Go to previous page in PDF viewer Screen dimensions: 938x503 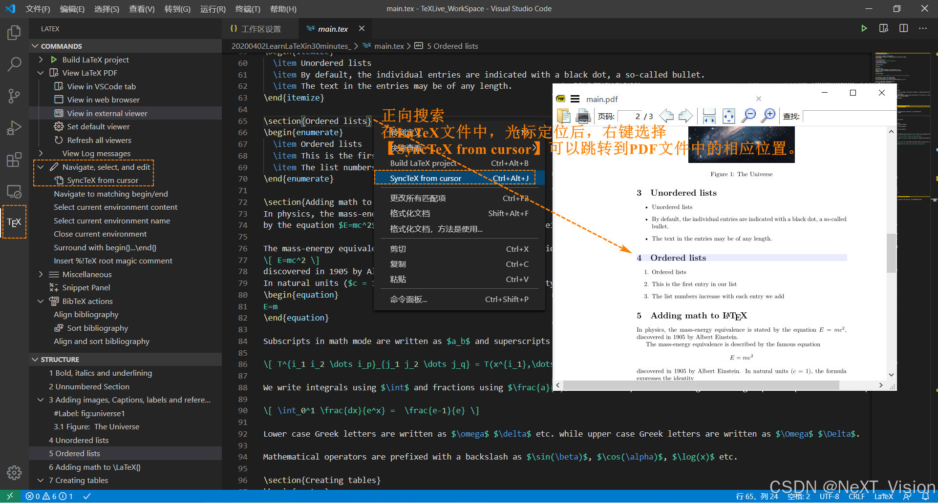point(666,116)
